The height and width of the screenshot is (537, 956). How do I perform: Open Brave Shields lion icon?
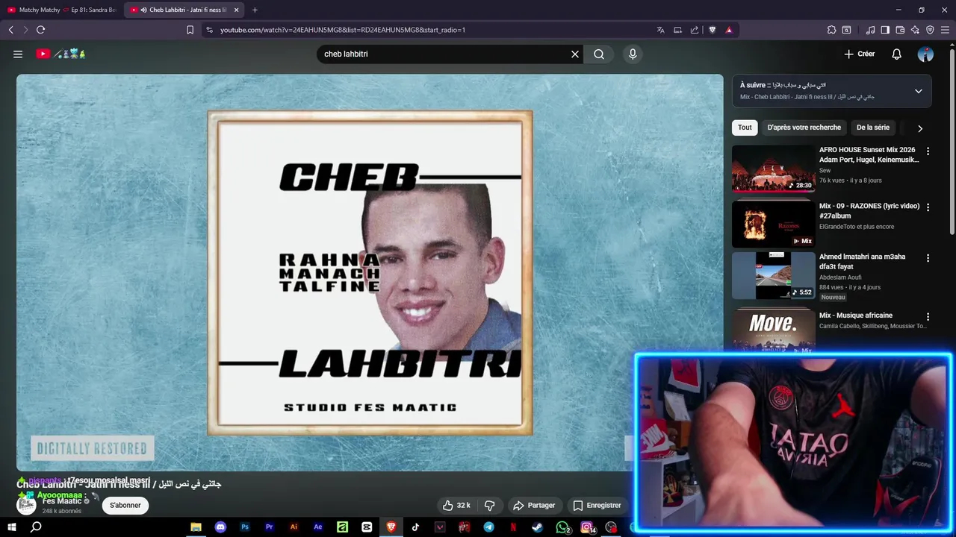click(712, 30)
